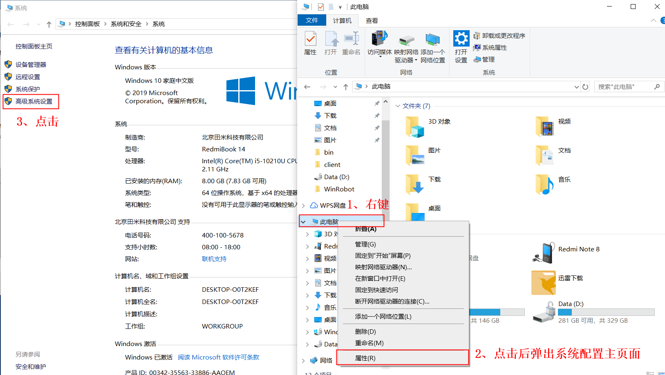Click Control Panel Home (控制面板主页)
The image size is (665, 375).
pos(34,46)
